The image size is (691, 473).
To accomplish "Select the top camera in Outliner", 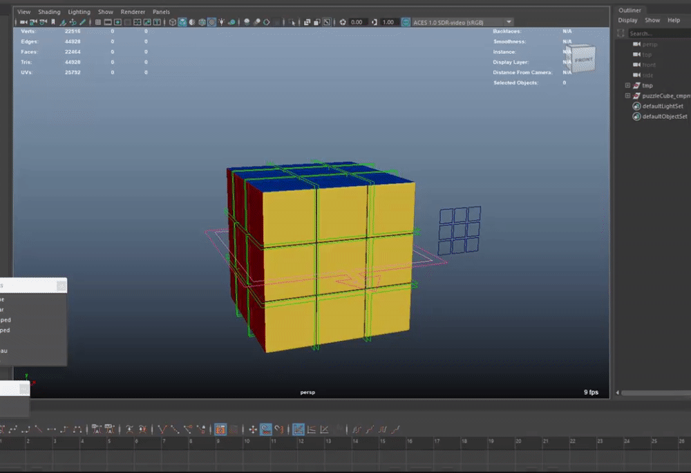I will coord(647,55).
